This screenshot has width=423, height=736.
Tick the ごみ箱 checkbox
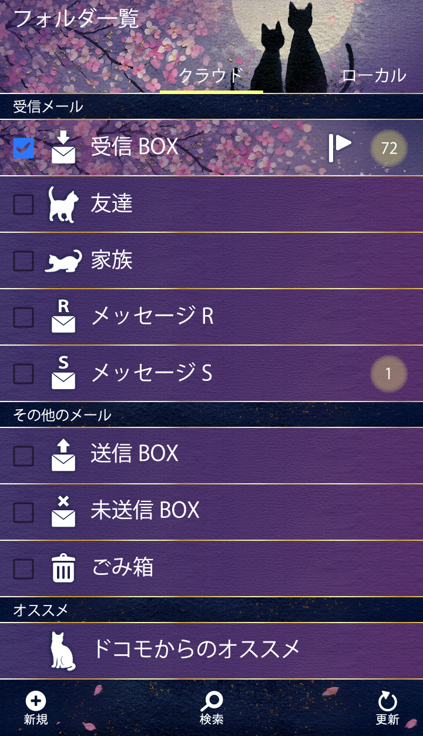click(23, 568)
